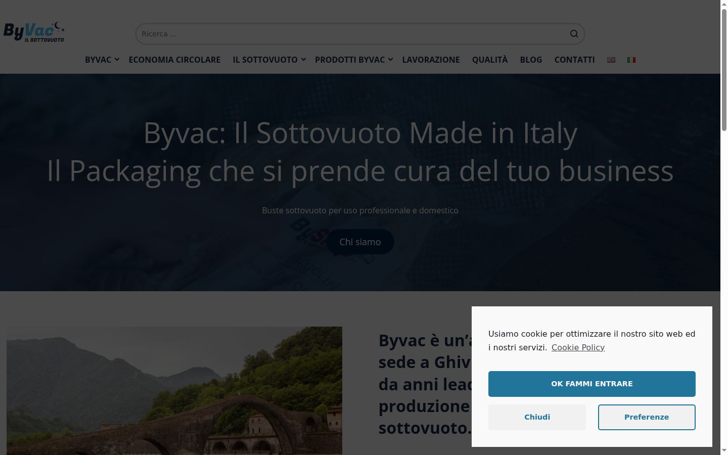Viewport: 728px width, 455px height.
Task: Open the PRODOTTI BYVAC menu item
Action: (350, 60)
